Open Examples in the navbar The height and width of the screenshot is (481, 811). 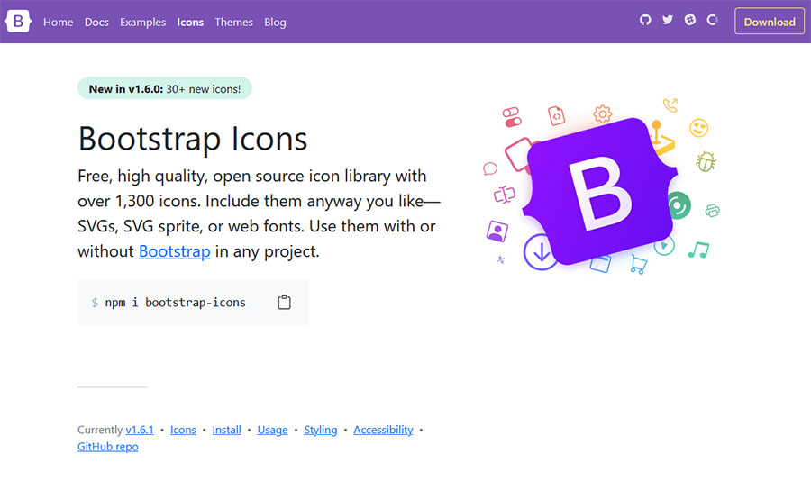tap(142, 23)
